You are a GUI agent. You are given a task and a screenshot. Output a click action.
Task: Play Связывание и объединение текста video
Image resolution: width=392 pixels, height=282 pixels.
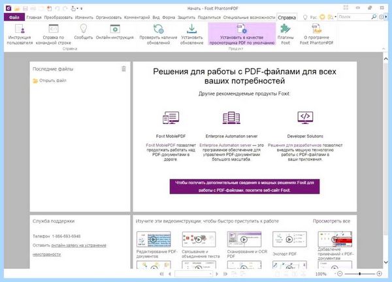point(199,240)
